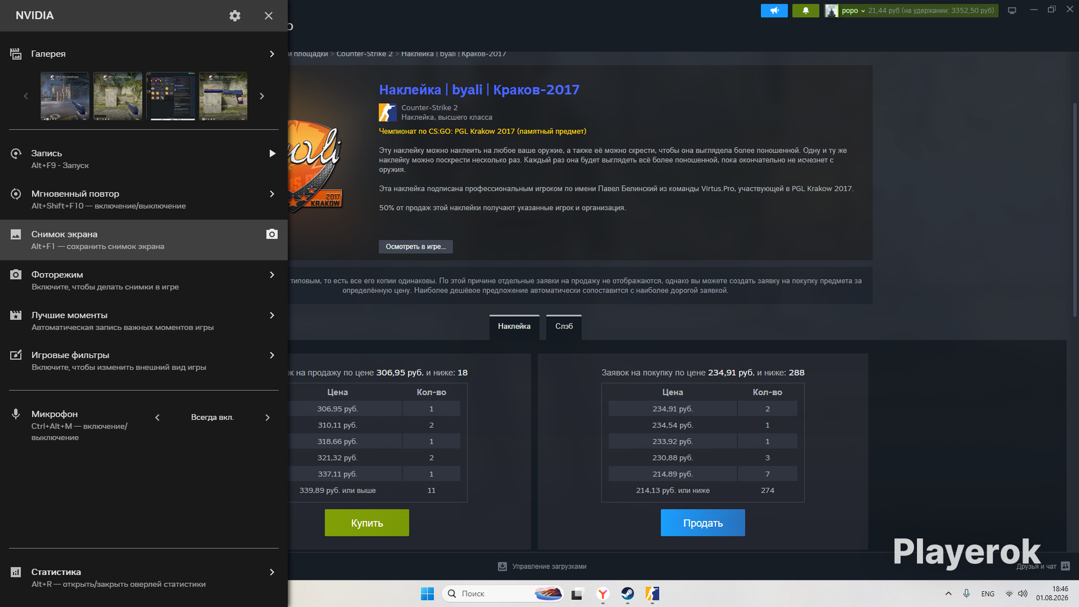Change the ENG input language
1079x607 pixels.
coord(988,594)
